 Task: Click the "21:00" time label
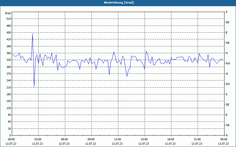pos(197,139)
